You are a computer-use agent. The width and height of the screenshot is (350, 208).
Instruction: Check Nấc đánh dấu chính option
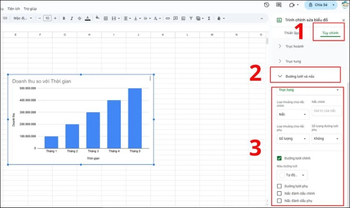pos(280,193)
